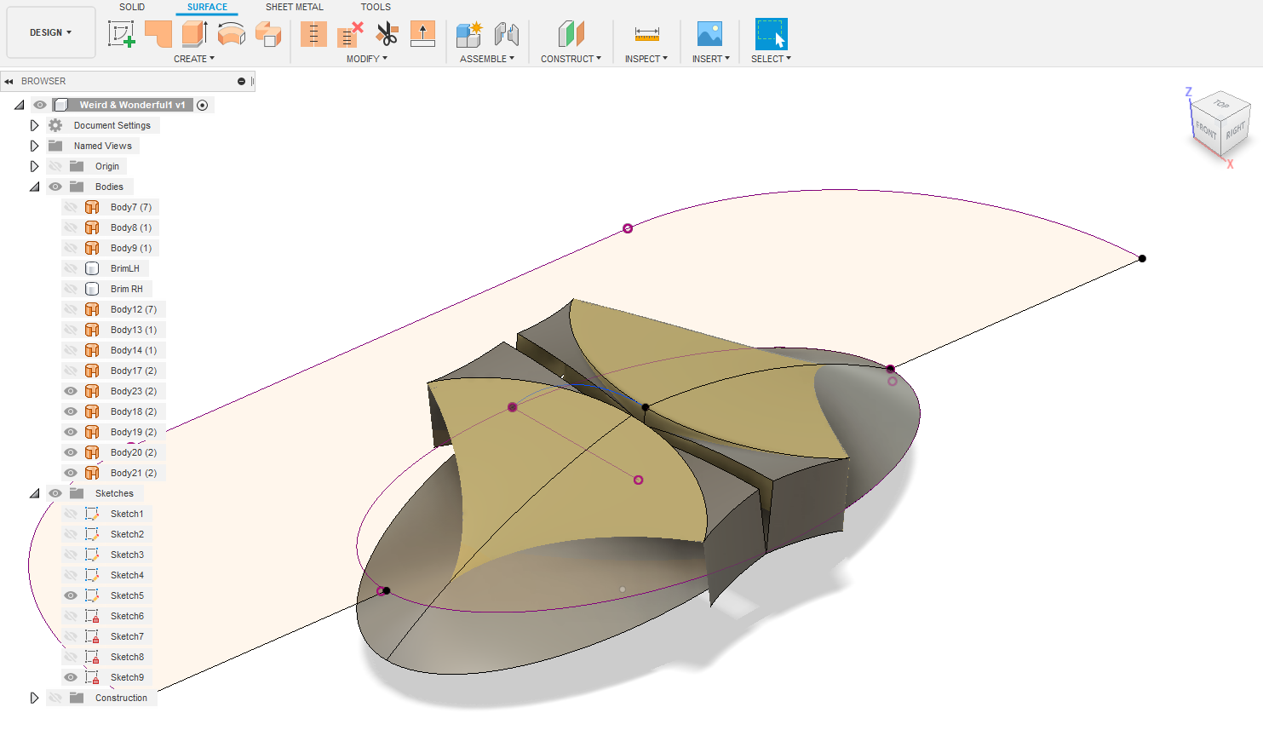
Task: Click the black sketch point at model center
Action: pyautogui.click(x=646, y=407)
